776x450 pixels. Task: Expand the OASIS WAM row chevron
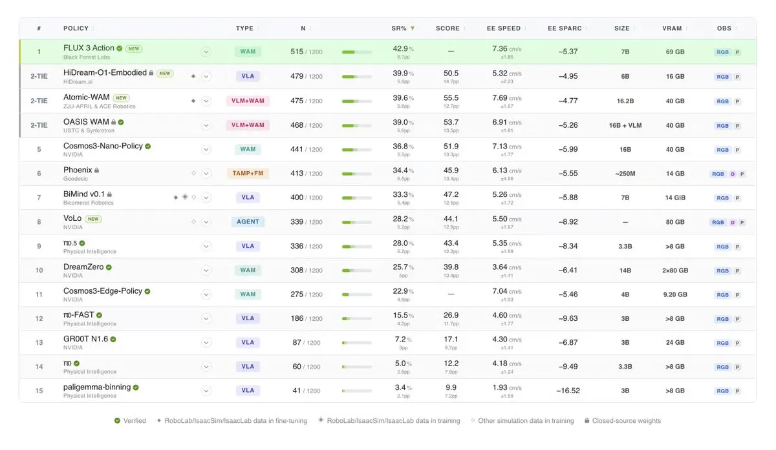coord(206,125)
